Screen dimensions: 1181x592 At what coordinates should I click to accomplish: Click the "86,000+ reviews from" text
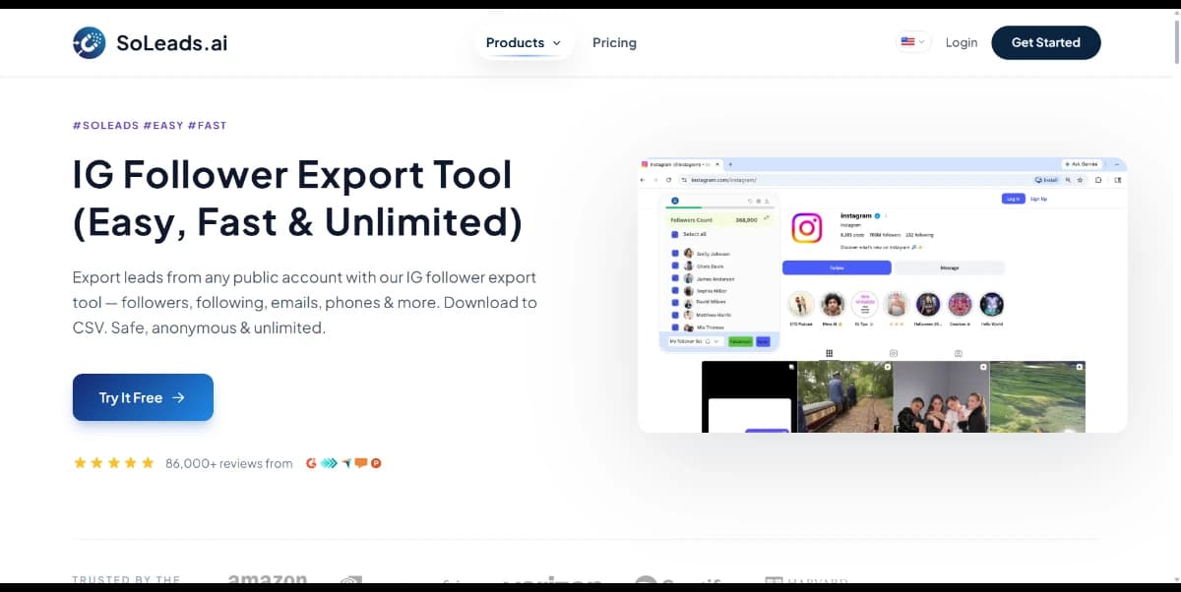pyautogui.click(x=229, y=463)
